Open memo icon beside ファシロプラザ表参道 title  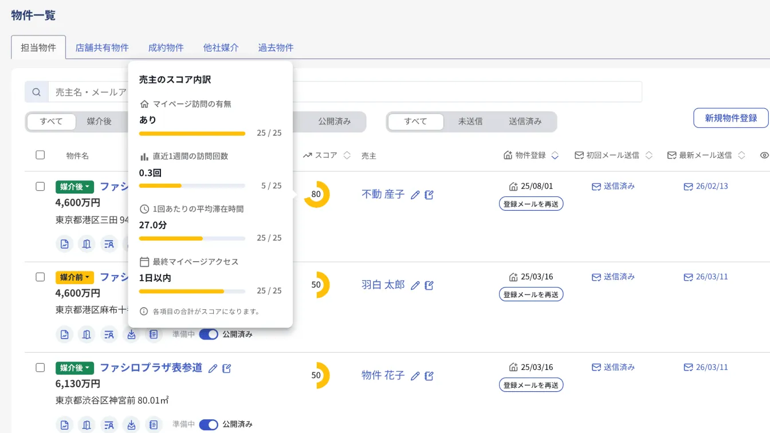(227, 368)
